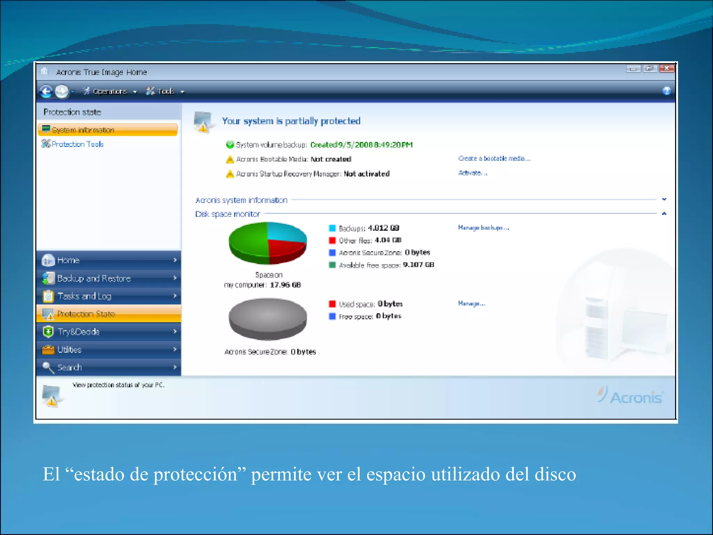
Task: Restore the Acronis True Image window
Action: 650,69
